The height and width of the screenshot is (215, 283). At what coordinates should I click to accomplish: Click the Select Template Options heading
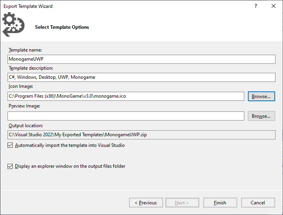point(62,27)
